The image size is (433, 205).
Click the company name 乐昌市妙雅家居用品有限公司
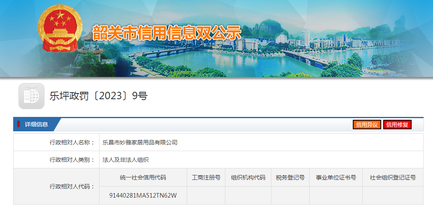[140, 142]
